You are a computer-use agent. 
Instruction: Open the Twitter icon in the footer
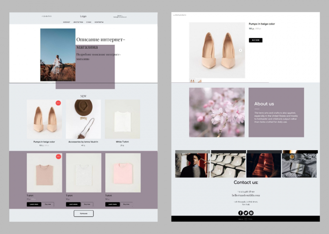(x=246, y=213)
